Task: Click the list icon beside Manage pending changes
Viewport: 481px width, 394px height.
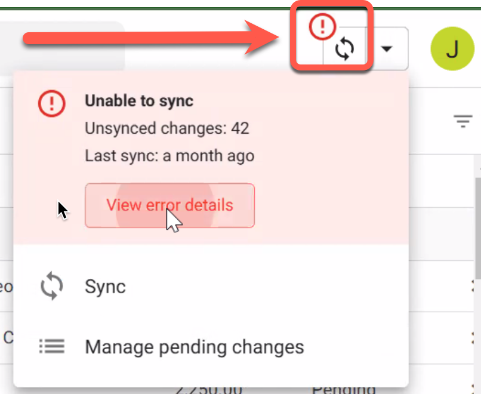Action: pos(52,346)
